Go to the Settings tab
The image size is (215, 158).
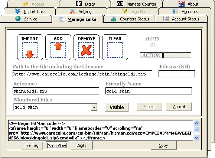(x=81, y=12)
